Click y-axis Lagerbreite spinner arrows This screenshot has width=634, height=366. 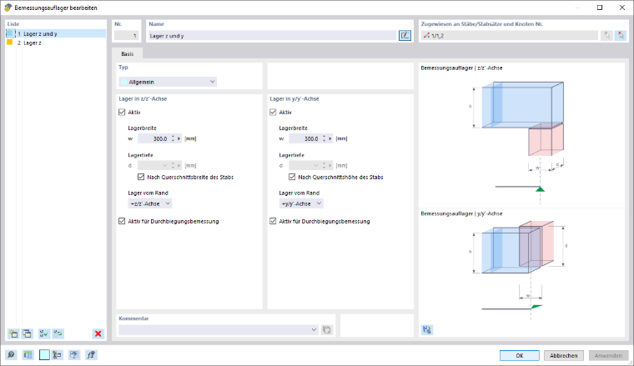point(325,138)
